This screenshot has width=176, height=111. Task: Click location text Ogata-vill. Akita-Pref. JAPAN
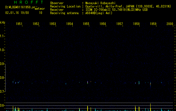[x=110, y=6]
